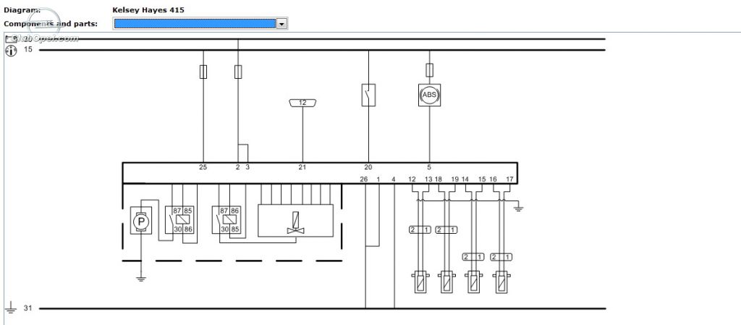The height and width of the screenshot is (325, 741).
Task: Click control unit pin label 26
Action: pos(363,179)
